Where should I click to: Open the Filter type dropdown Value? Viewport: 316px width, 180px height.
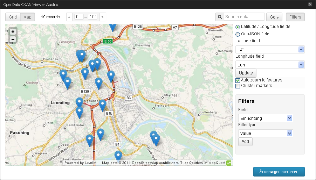(266, 134)
